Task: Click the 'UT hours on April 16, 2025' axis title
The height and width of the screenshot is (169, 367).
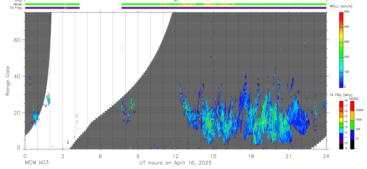Action: 175,163
